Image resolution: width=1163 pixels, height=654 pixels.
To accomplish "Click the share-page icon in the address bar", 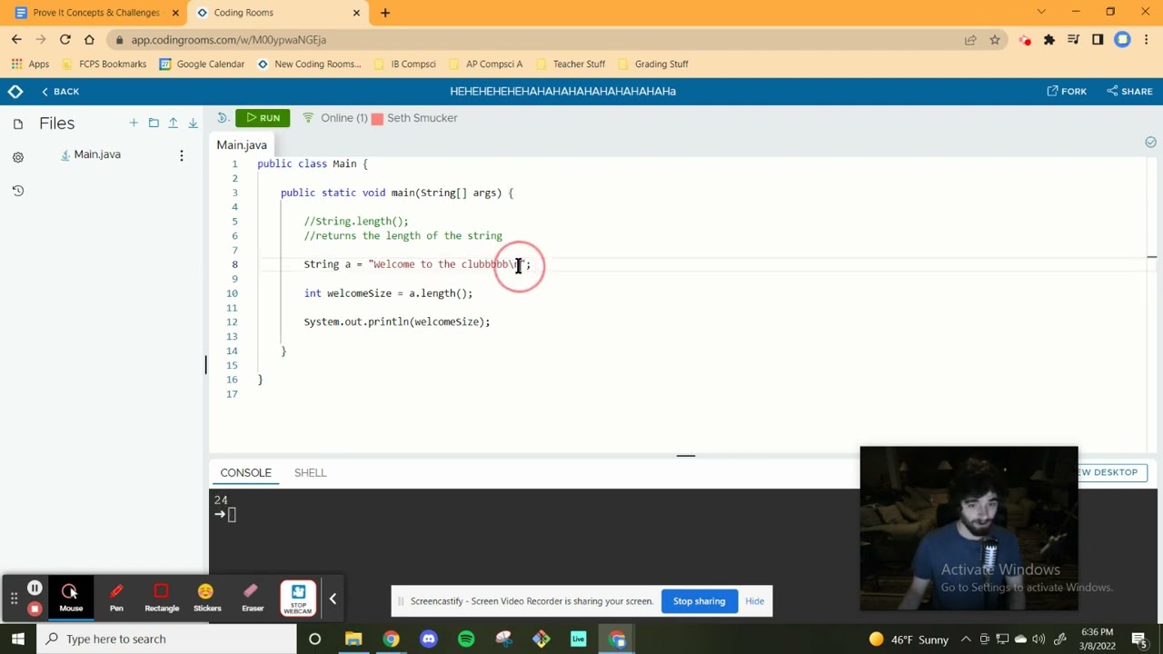I will 970,40.
